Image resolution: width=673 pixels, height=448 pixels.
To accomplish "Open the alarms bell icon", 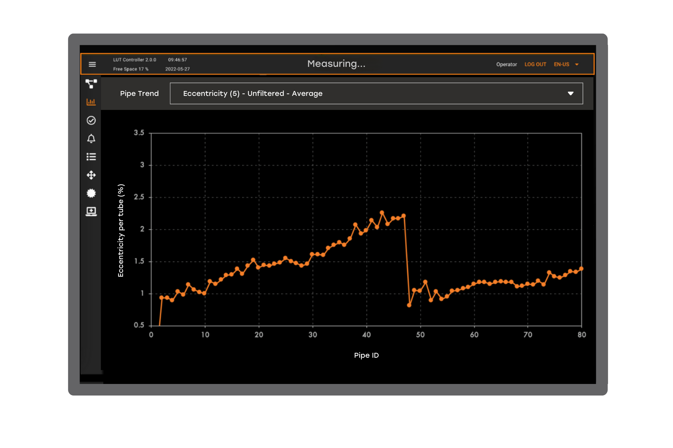I will click(91, 139).
